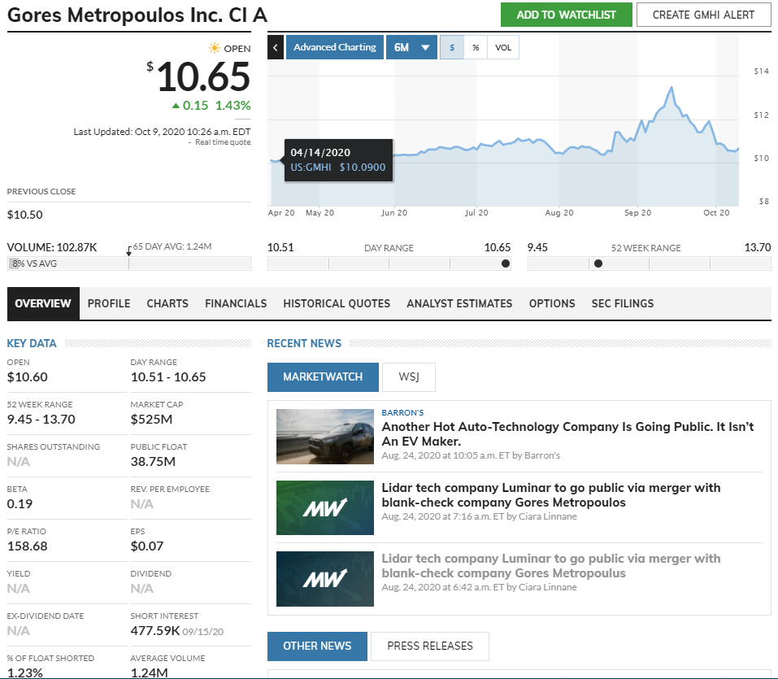Click the green up-arrow price change indicator
Image resolution: width=778 pixels, height=679 pixels.
tap(176, 106)
